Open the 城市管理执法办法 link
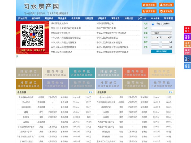This screenshot has height=143, width=191. pyautogui.click(x=59, y=24)
